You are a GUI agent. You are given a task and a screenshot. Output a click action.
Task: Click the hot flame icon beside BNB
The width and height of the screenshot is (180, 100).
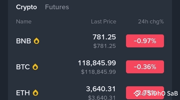click(36, 41)
